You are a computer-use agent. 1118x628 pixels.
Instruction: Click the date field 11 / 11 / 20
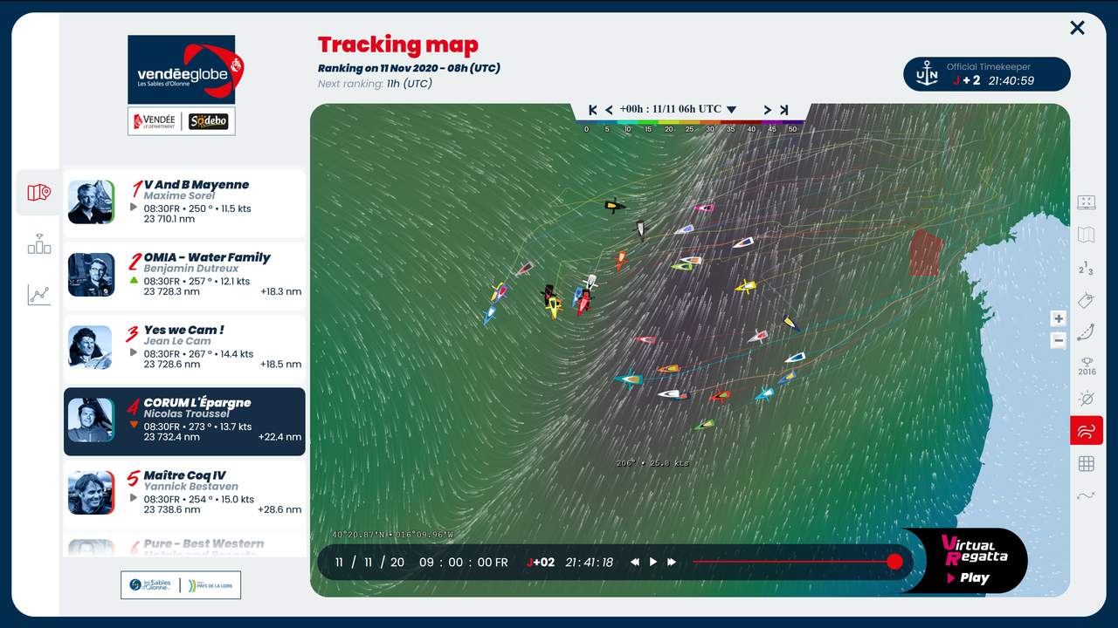point(369,563)
